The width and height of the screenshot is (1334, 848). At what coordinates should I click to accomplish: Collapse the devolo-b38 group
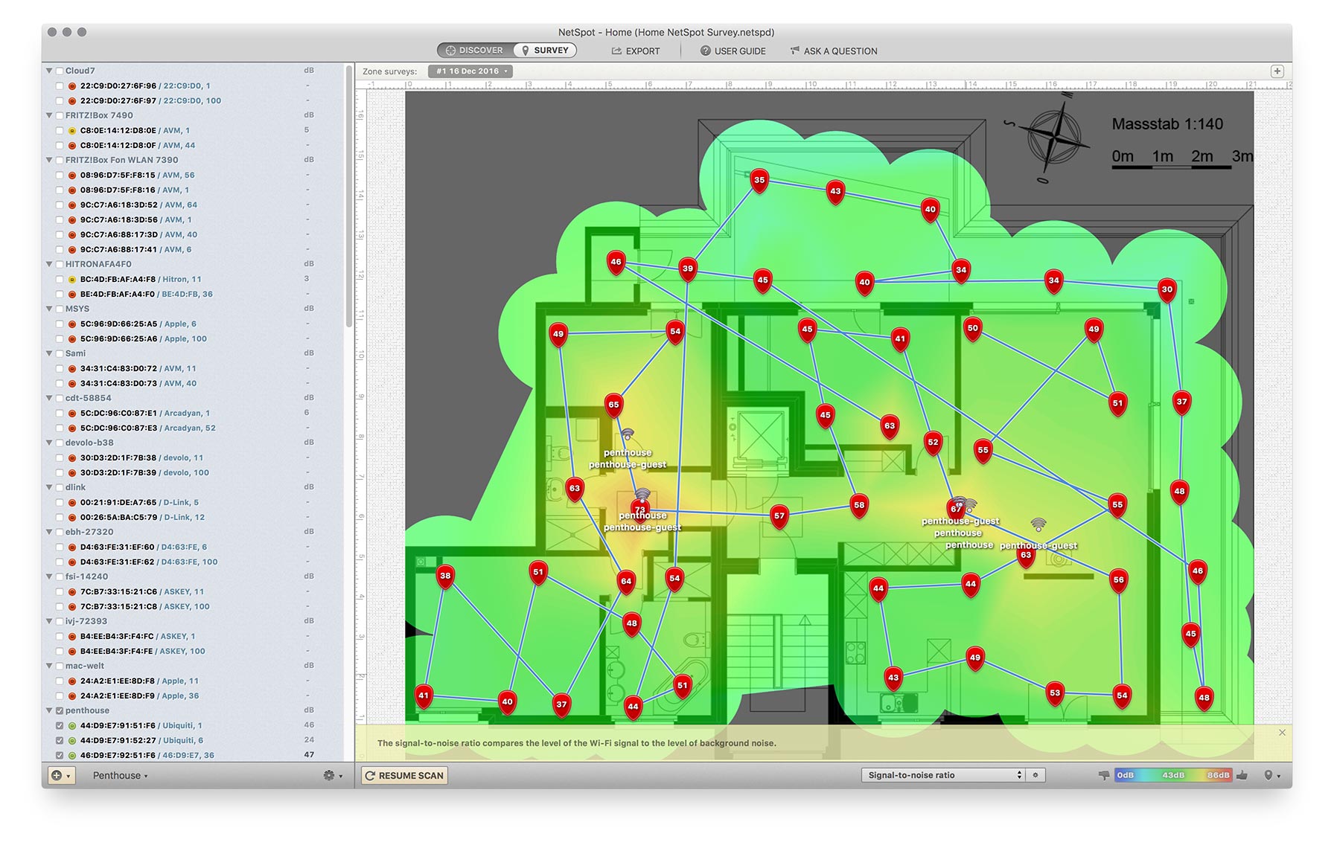click(x=50, y=443)
